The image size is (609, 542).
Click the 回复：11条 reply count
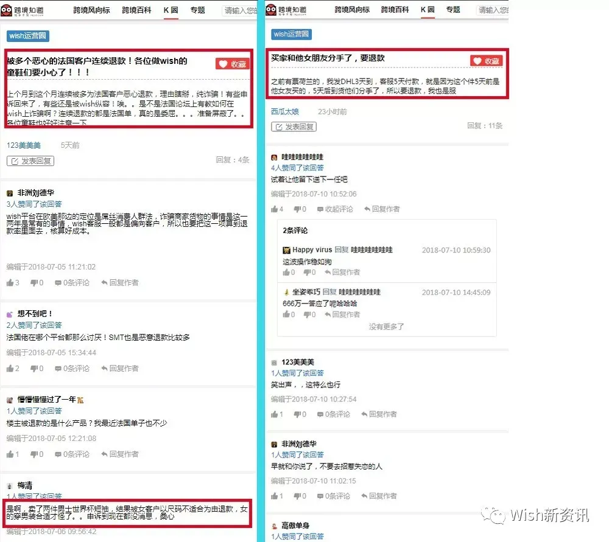coord(485,126)
